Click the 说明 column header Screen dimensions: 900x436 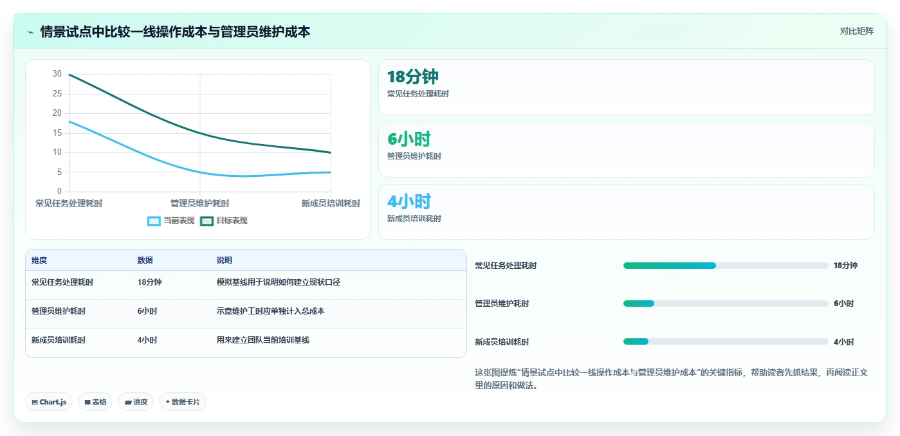[x=225, y=260]
